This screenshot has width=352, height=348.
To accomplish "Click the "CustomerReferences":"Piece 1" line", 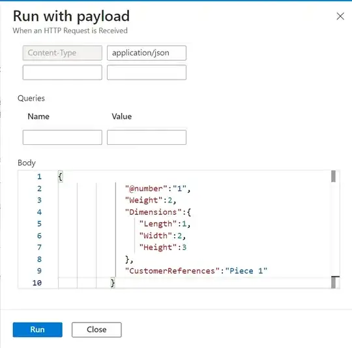I will pos(196,271).
